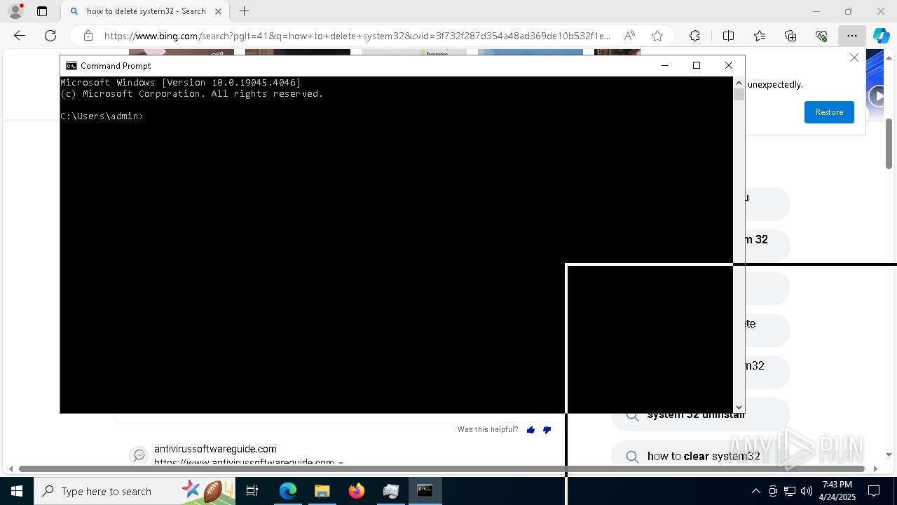Launch Firefox from the taskbar
Screen dimensions: 897x505
click(357, 491)
